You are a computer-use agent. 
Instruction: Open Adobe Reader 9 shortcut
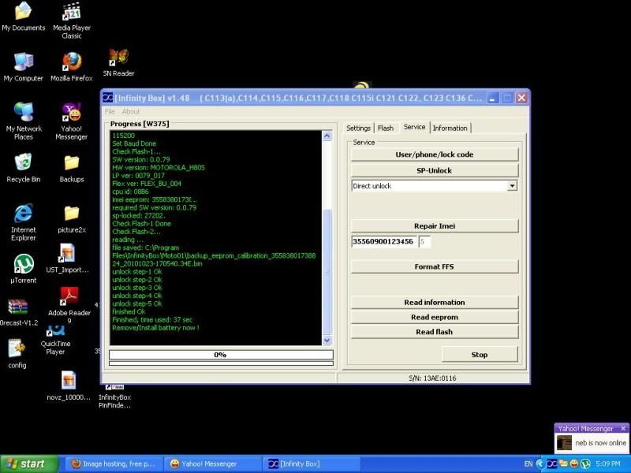69,305
